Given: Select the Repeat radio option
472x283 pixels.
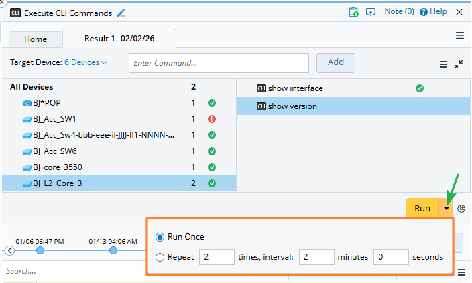Looking at the screenshot, I should click(160, 257).
